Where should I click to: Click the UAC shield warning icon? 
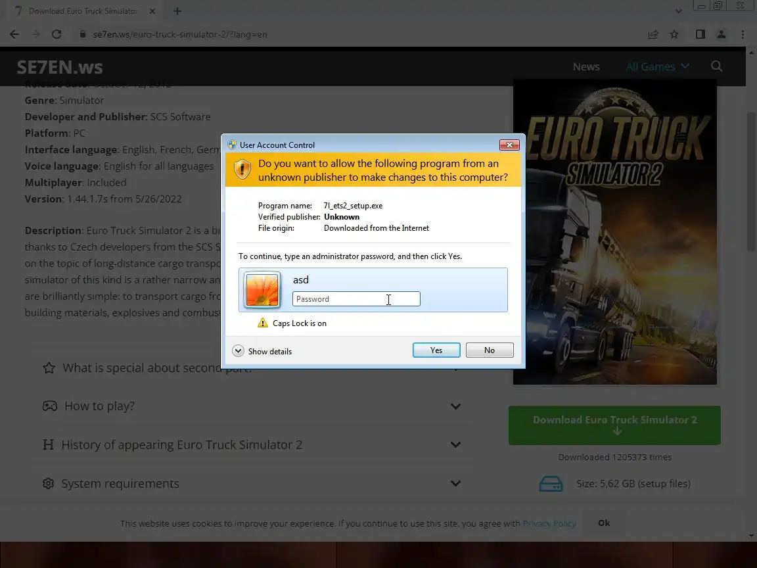[x=242, y=170]
